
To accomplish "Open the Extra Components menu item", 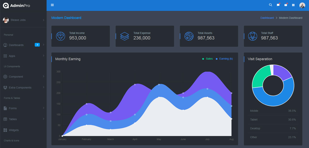I will click(23, 88).
